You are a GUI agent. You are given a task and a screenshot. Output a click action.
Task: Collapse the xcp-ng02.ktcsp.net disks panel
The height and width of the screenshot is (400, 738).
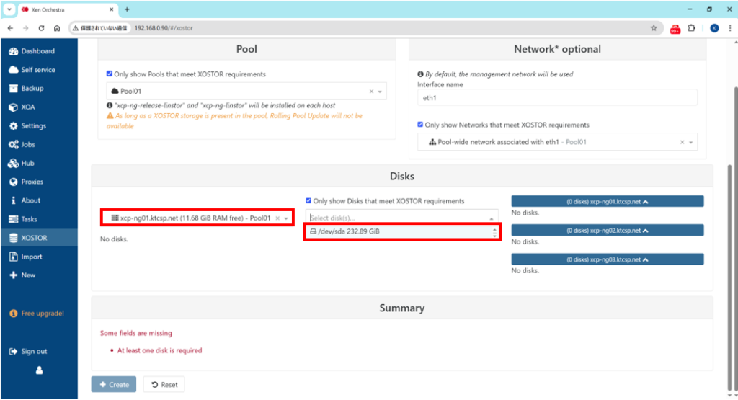[607, 231]
